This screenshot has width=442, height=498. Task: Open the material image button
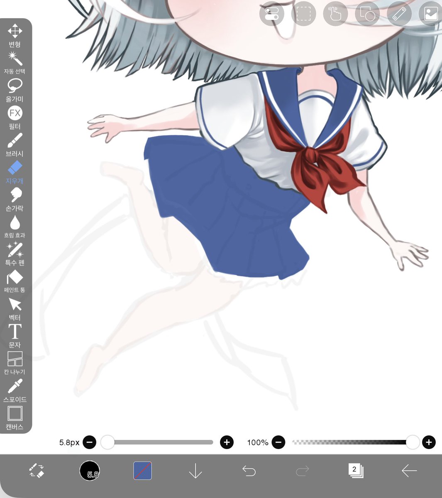[431, 14]
